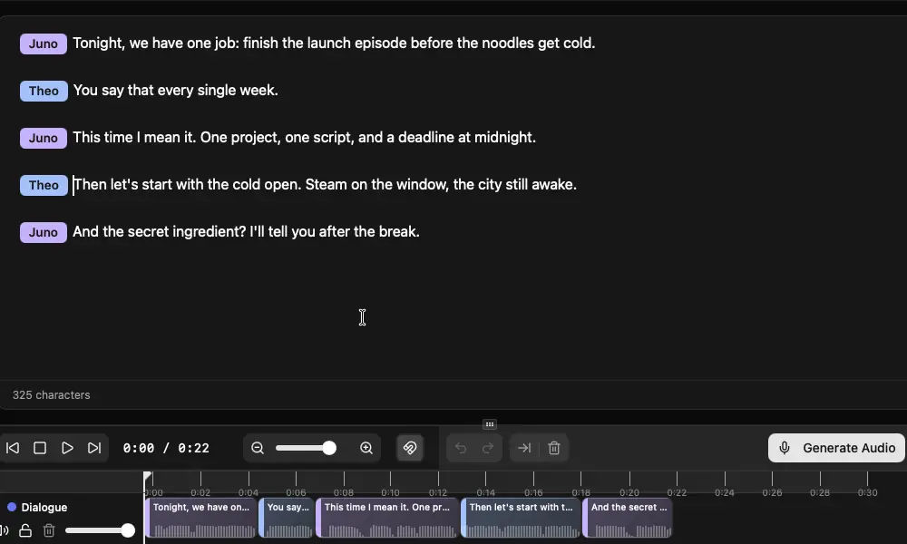The height and width of the screenshot is (544, 907).
Task: Select the 'And the secret ...' clip
Action: pyautogui.click(x=628, y=518)
